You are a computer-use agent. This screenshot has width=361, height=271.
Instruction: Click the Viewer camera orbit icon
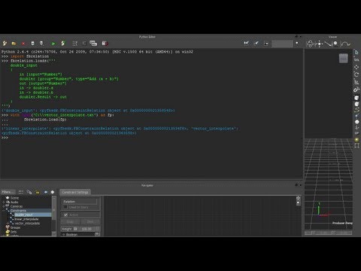310,44
